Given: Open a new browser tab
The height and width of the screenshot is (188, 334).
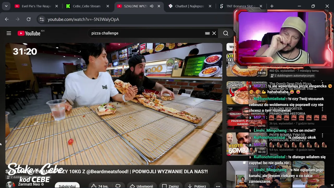Looking at the screenshot, I should pos(272,6).
